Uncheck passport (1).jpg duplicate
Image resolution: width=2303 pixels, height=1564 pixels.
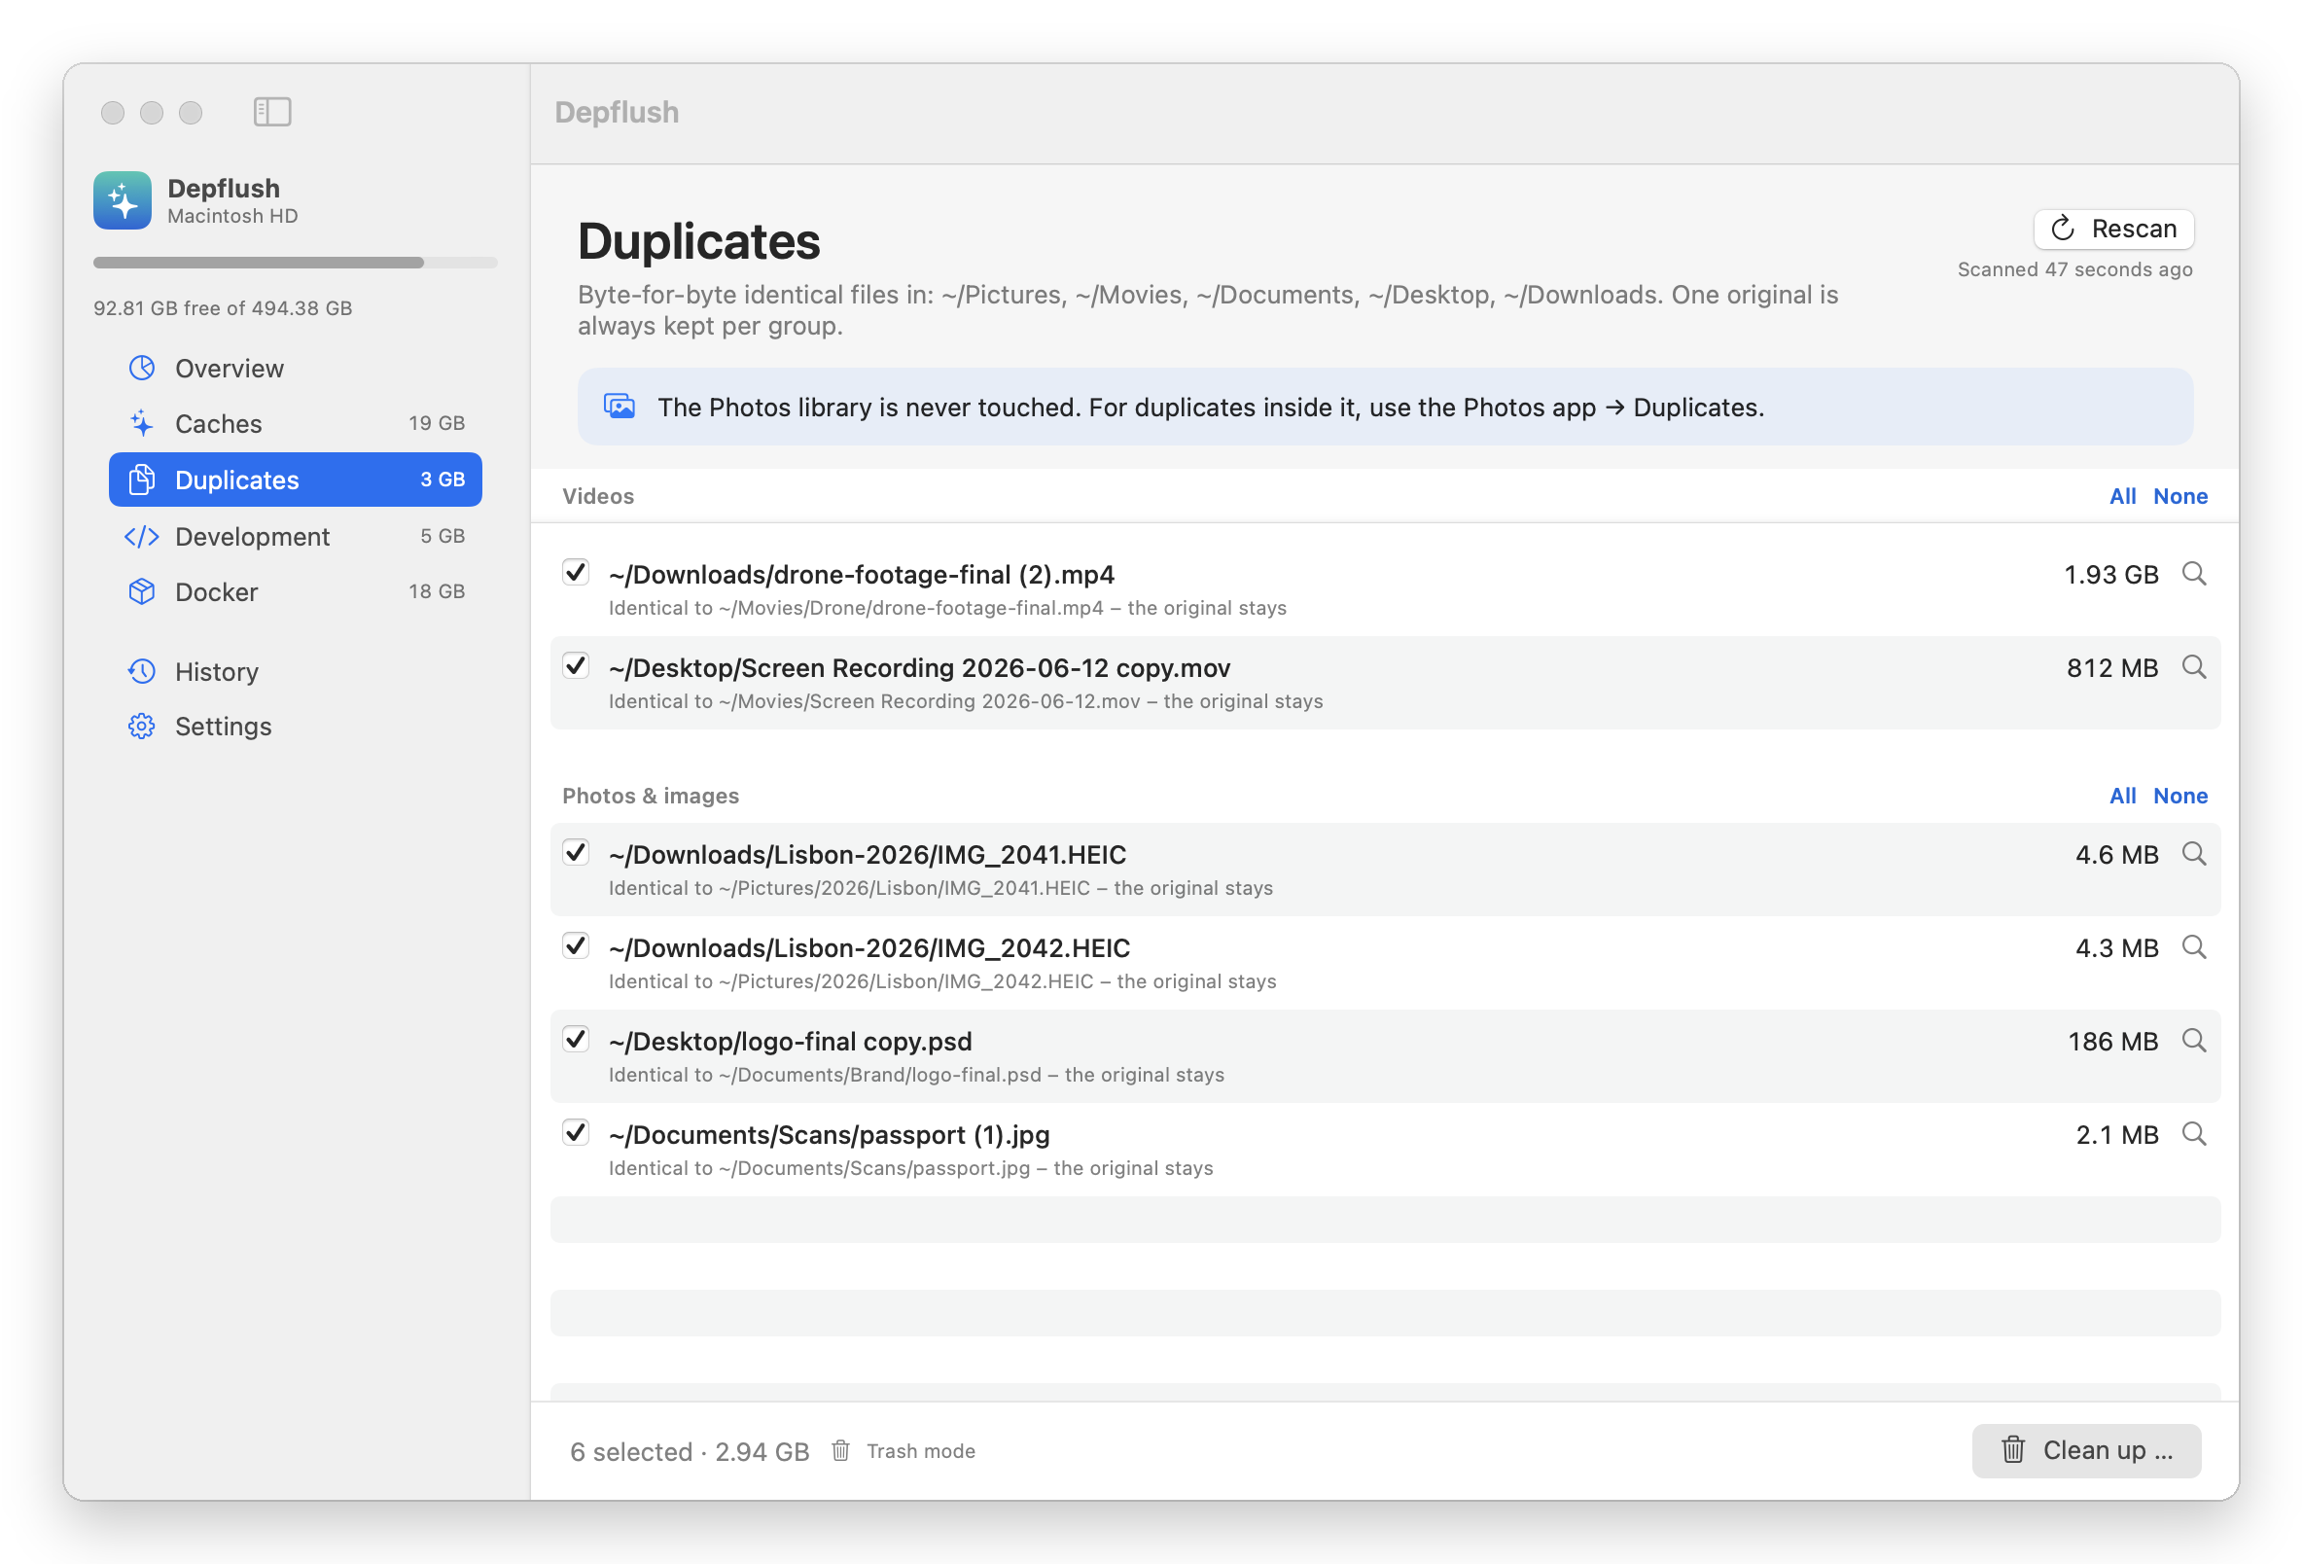pyautogui.click(x=576, y=1133)
